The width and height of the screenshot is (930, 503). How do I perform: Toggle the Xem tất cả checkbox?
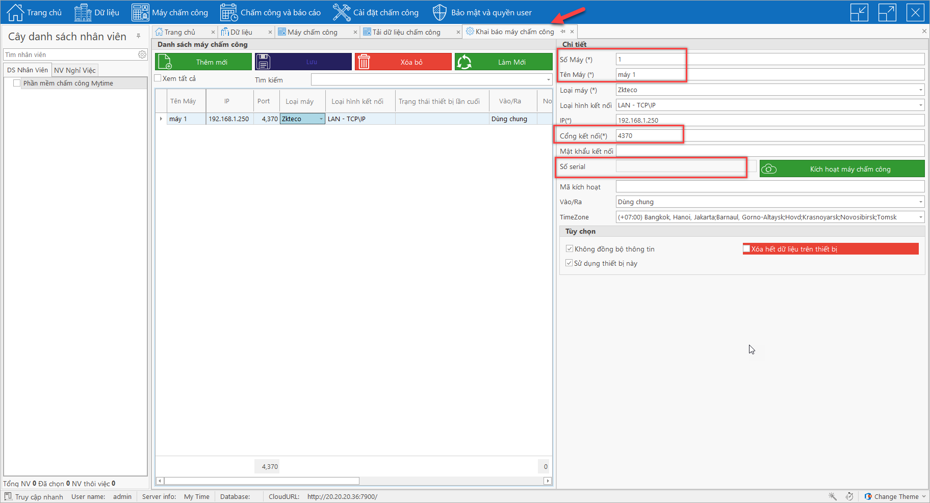click(x=158, y=78)
